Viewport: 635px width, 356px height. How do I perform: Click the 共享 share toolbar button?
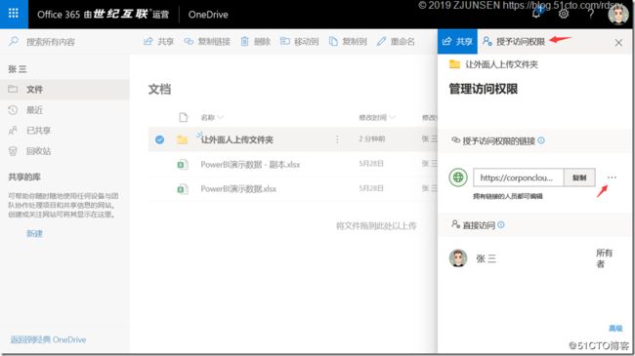point(158,41)
